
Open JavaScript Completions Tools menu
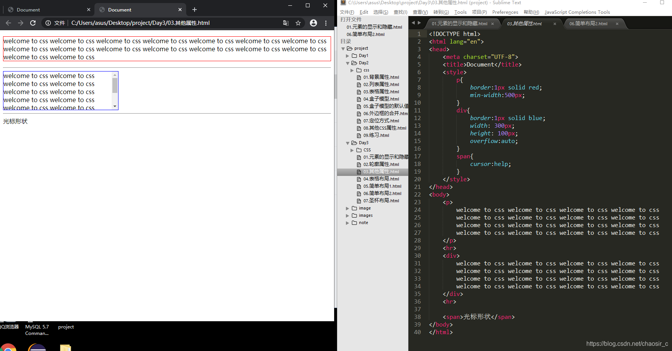pyautogui.click(x=577, y=12)
